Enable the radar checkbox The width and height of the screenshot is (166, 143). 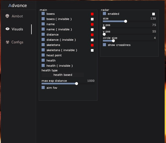104,14
